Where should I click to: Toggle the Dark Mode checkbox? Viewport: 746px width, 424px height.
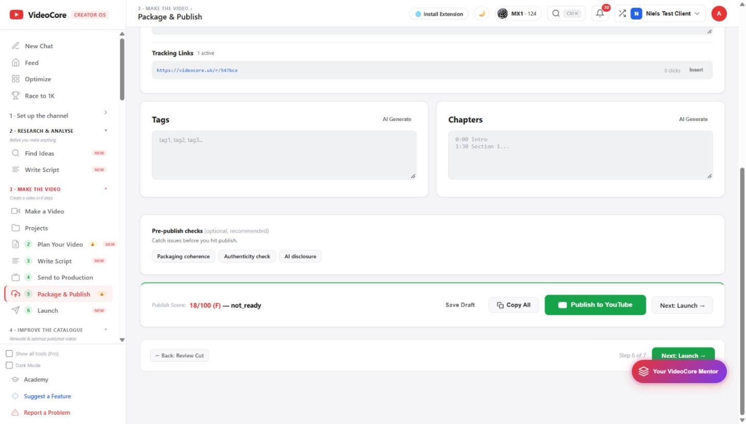pos(9,366)
